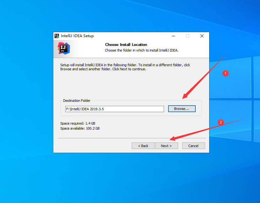
Task: Close the IntelliJ IDEA Setup dialog
Action: pyautogui.click(x=202, y=36)
